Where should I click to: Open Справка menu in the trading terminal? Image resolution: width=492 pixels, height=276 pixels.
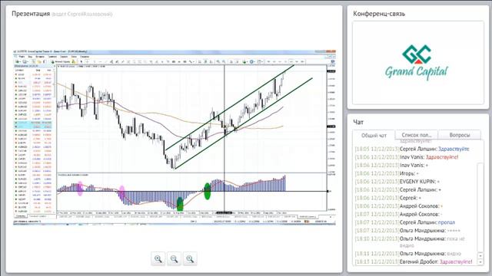(85, 57)
